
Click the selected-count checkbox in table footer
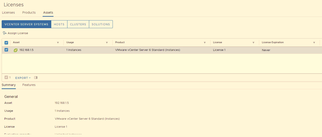click(x=6, y=77)
